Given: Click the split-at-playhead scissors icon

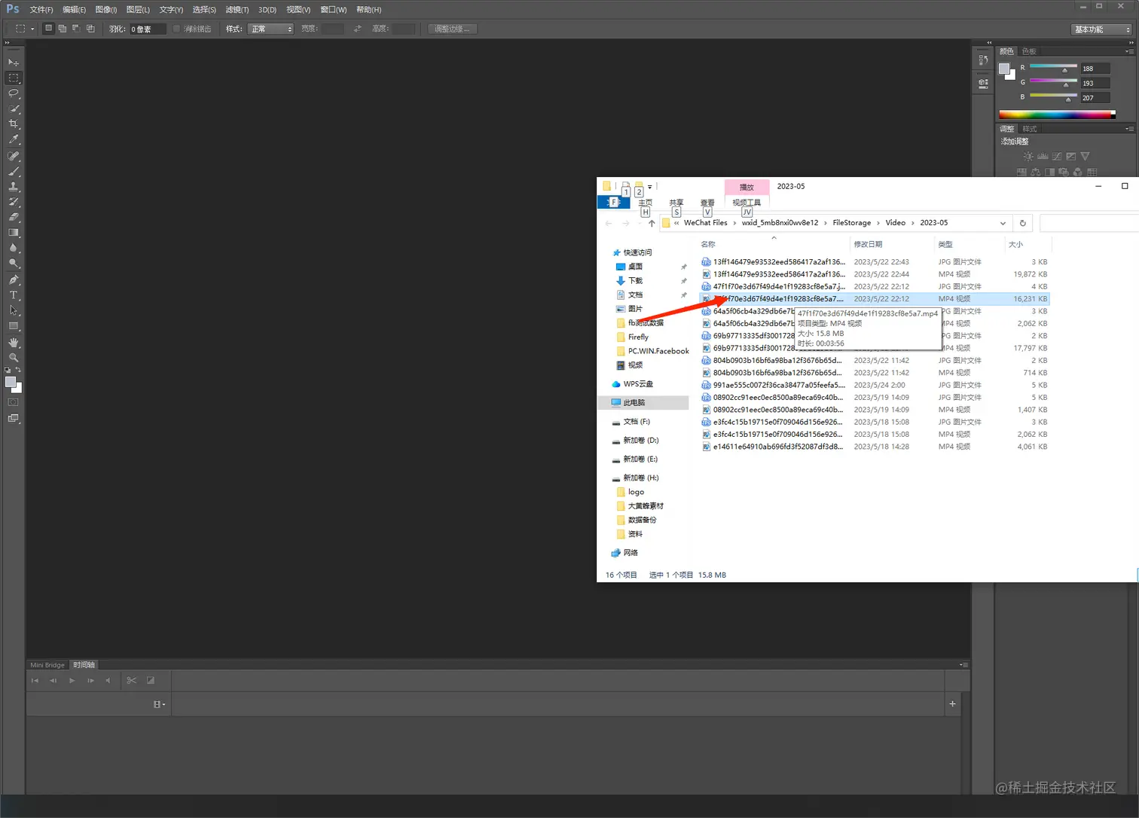Looking at the screenshot, I should click(132, 680).
